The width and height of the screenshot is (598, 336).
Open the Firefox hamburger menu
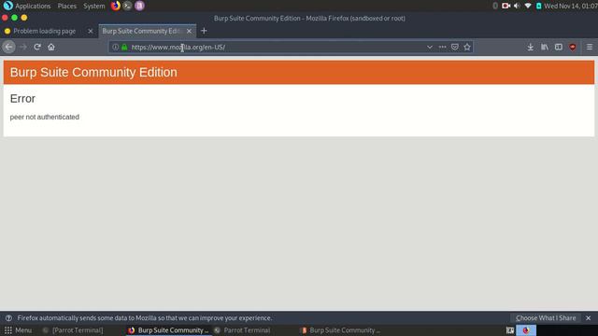(590, 47)
